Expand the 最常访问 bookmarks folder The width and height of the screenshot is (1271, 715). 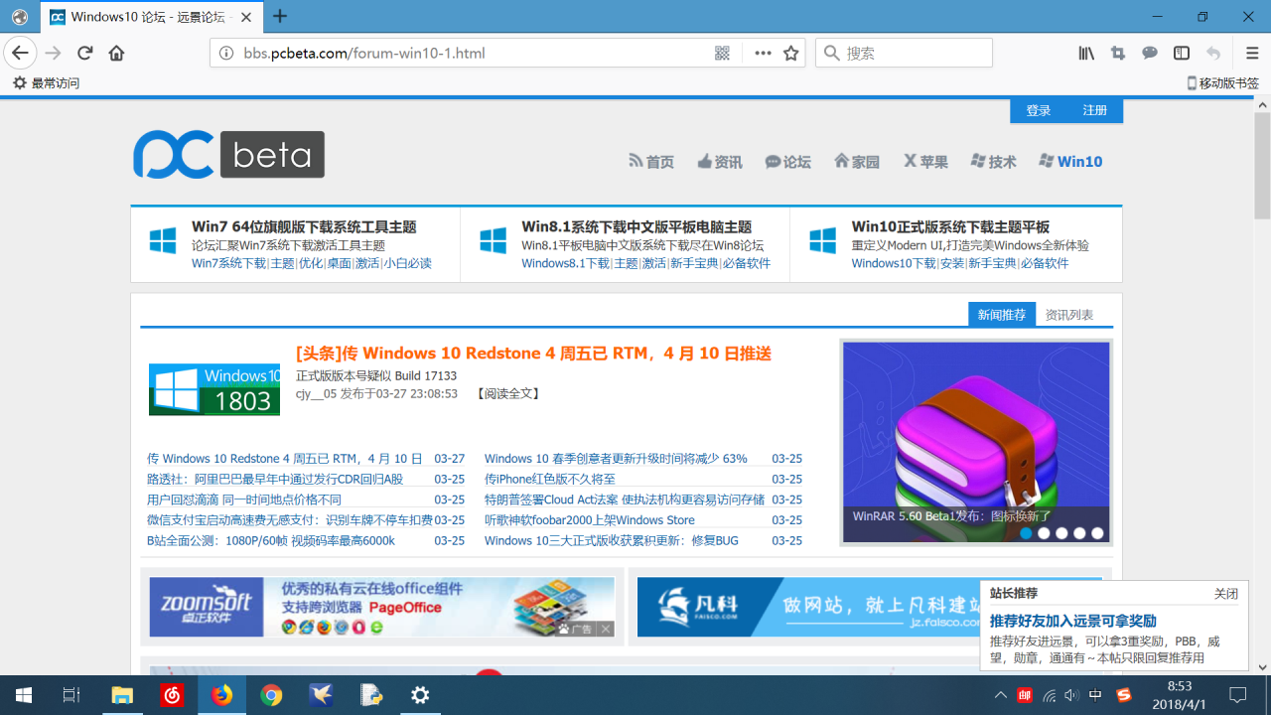[46, 83]
